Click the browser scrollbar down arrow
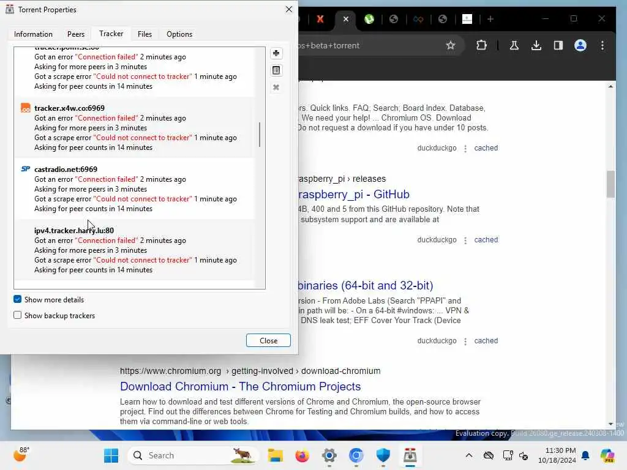 610,424
